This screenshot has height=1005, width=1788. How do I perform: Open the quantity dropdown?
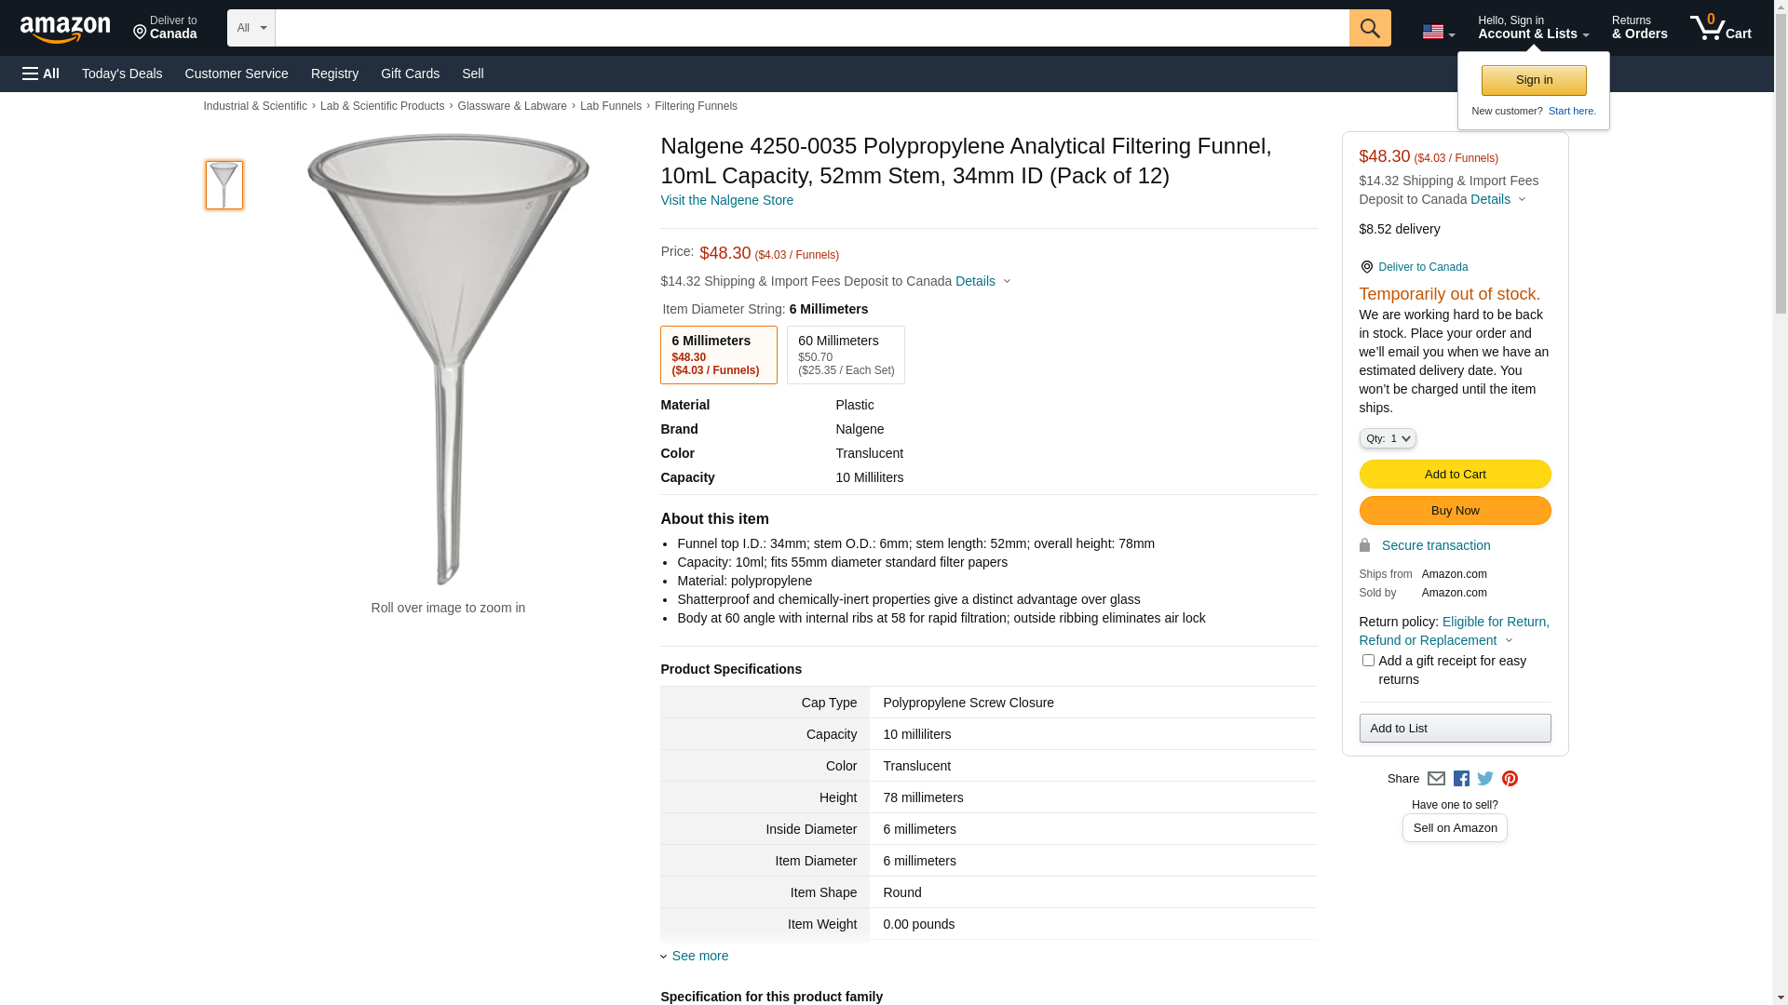click(1388, 438)
